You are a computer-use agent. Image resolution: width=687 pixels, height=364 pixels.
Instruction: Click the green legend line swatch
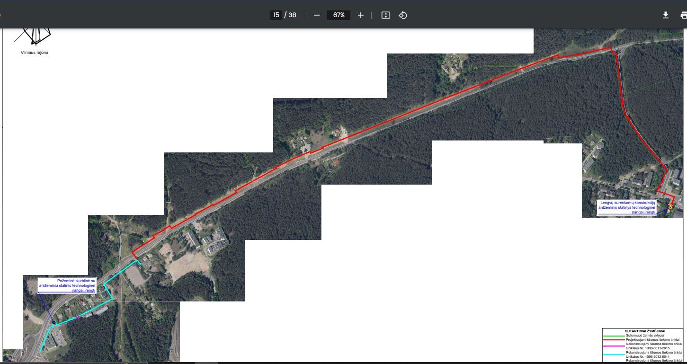[x=614, y=336]
